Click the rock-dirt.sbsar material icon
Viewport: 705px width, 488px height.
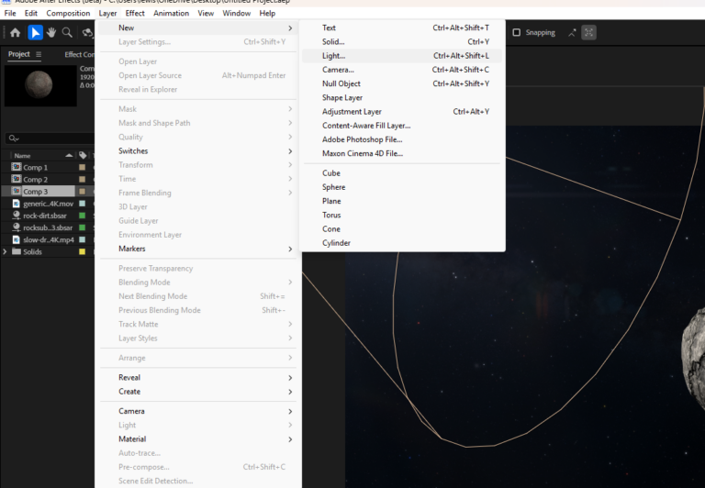pos(17,216)
